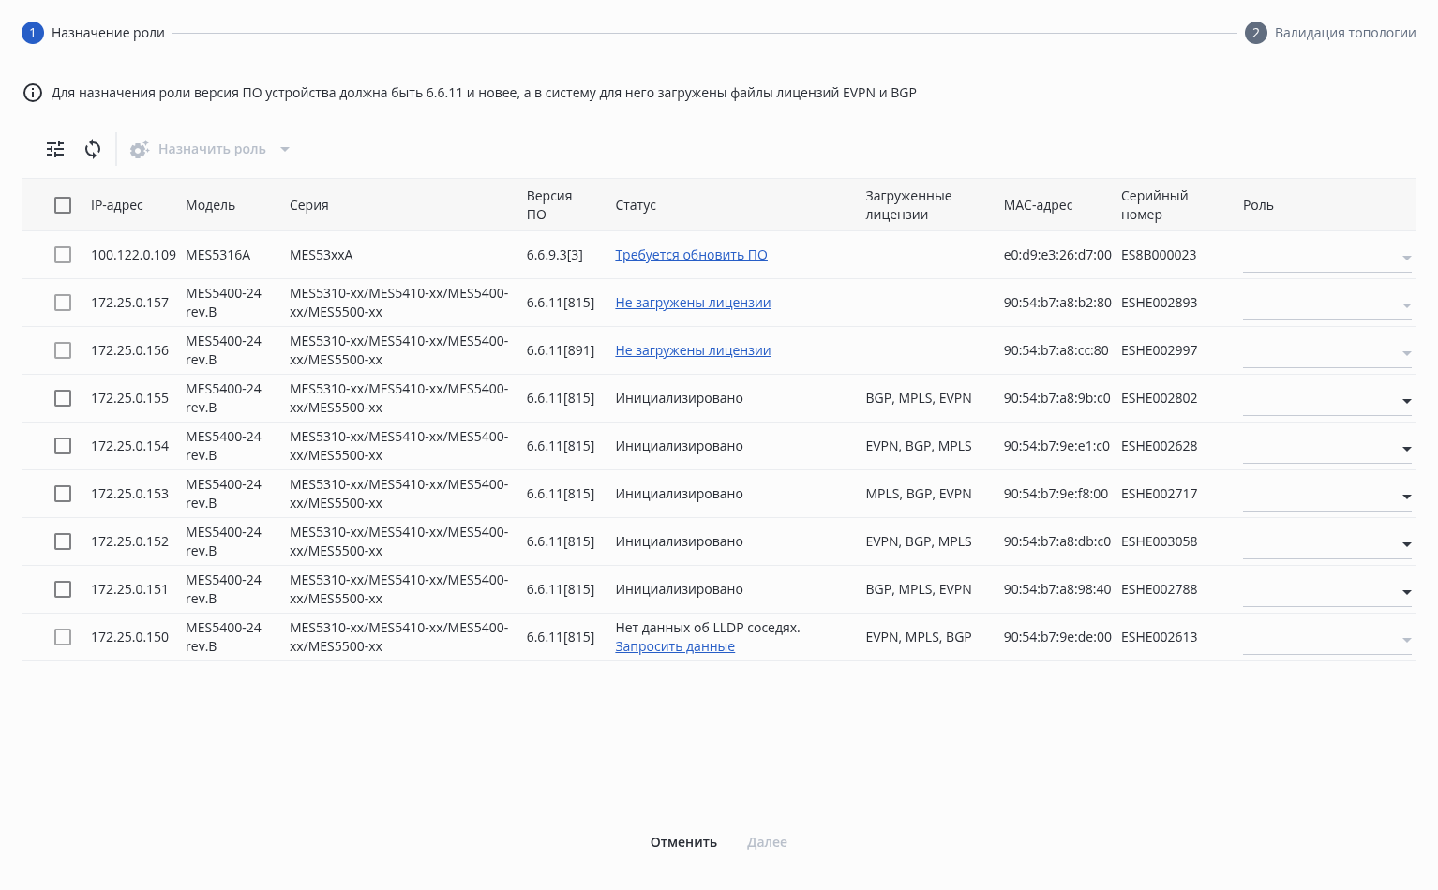The width and height of the screenshot is (1438, 890).
Task: Click the Далее button
Action: pos(767,842)
